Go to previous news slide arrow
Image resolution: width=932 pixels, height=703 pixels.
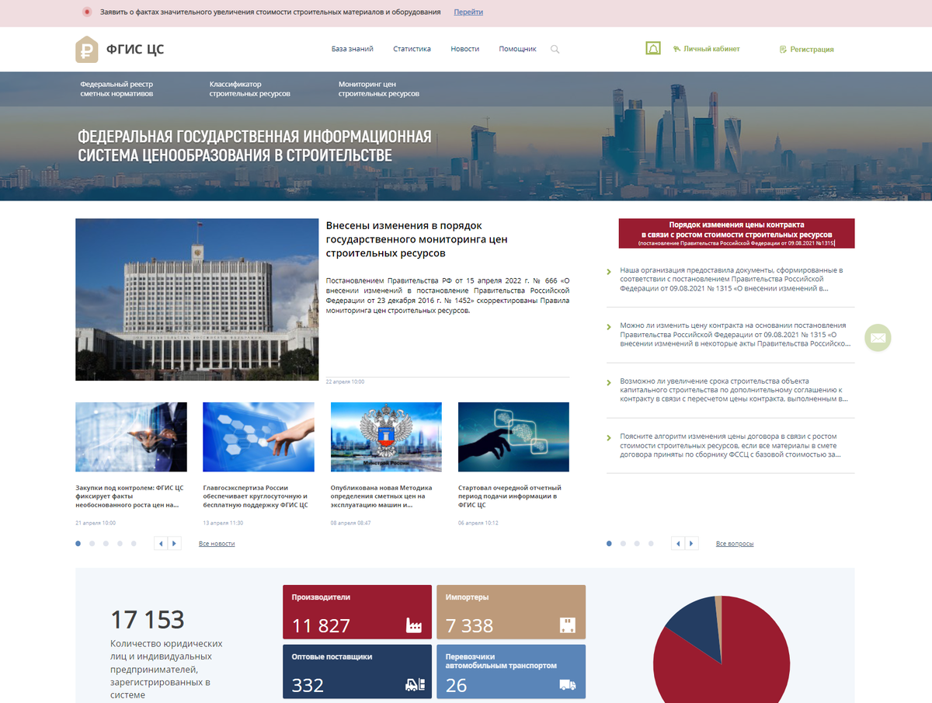point(161,544)
